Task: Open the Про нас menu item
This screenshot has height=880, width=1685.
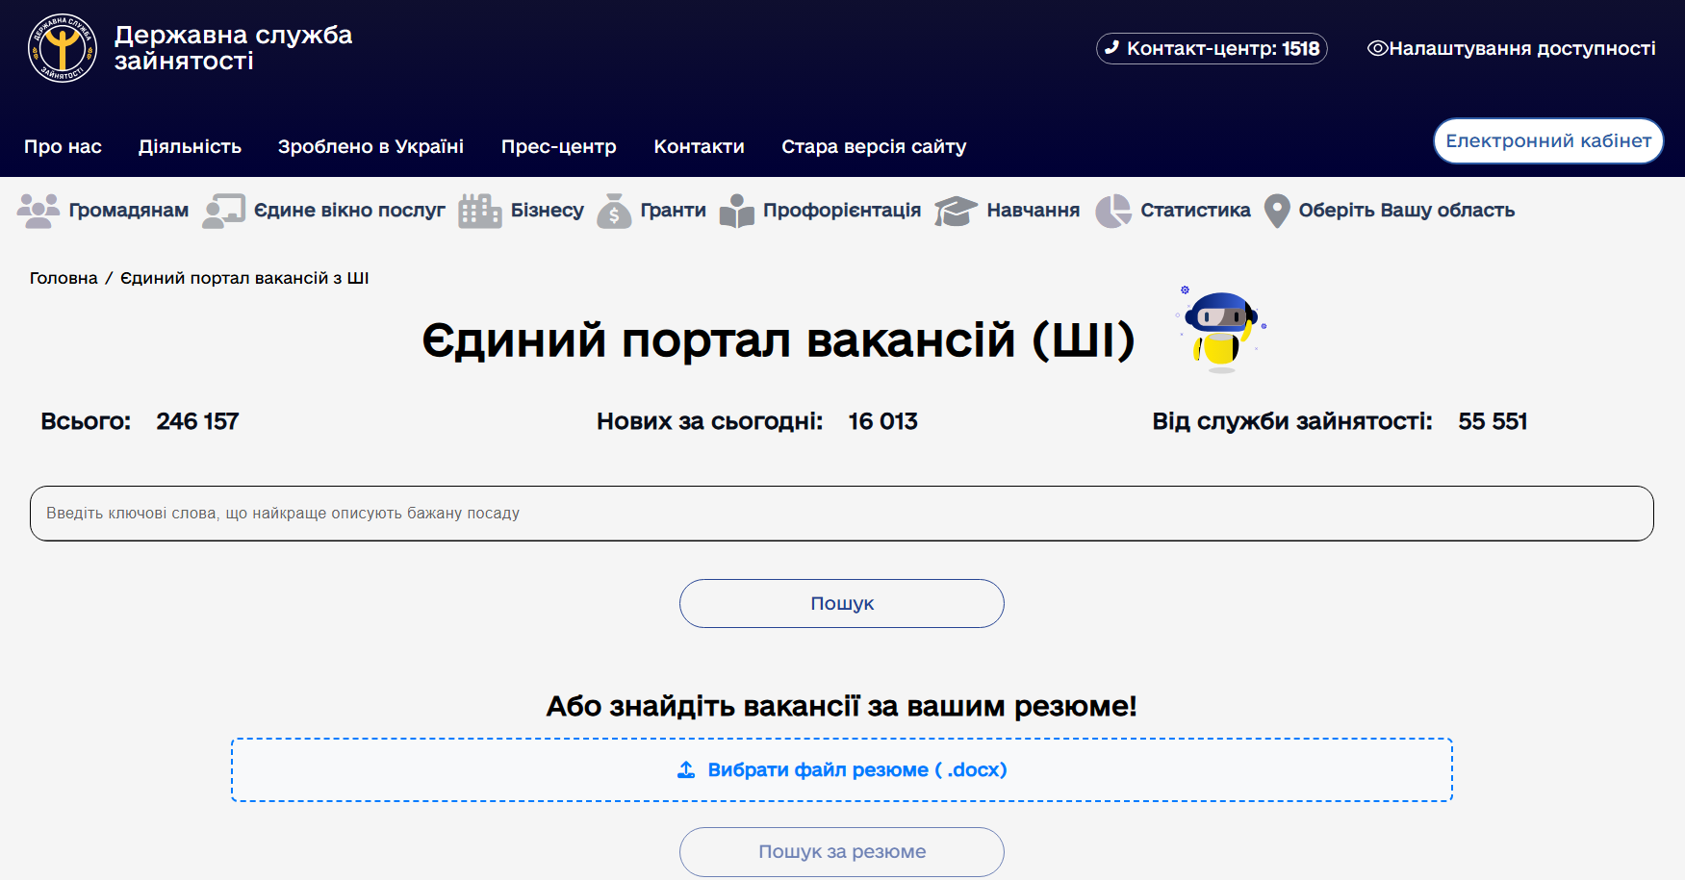Action: point(63,146)
